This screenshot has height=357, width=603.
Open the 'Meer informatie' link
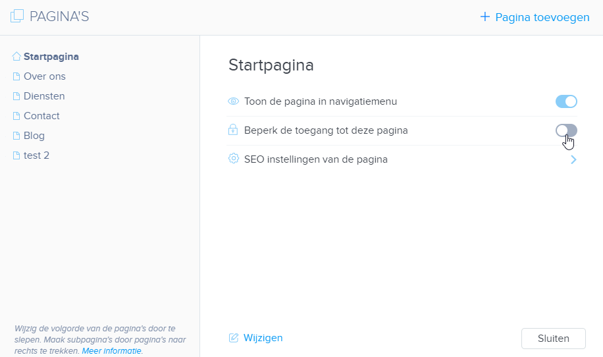[x=112, y=351]
